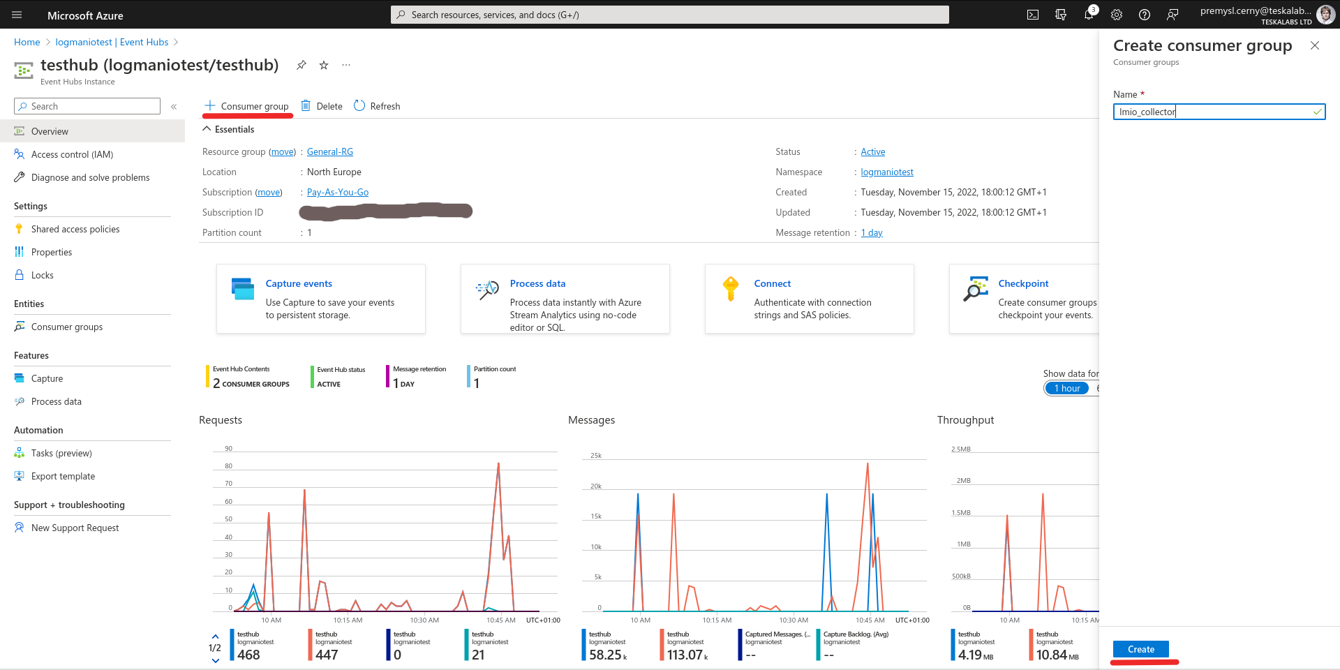Open General-RG resource group link
Screen dimensions: 1340x670
[x=330, y=151]
